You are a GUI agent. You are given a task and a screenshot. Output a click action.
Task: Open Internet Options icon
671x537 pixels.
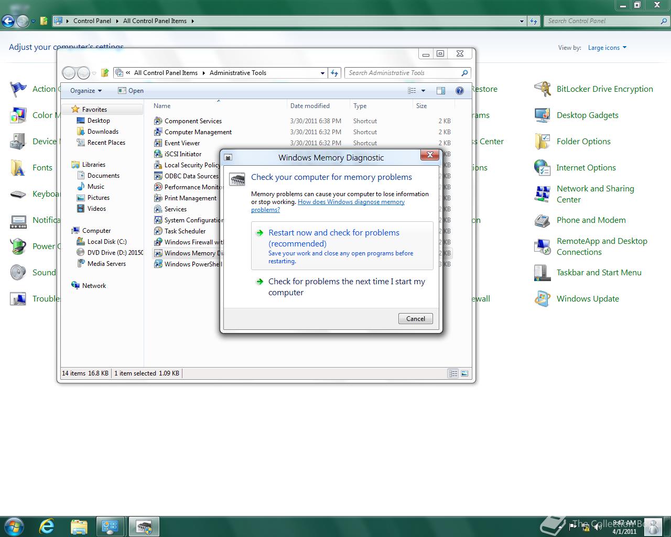pos(542,168)
